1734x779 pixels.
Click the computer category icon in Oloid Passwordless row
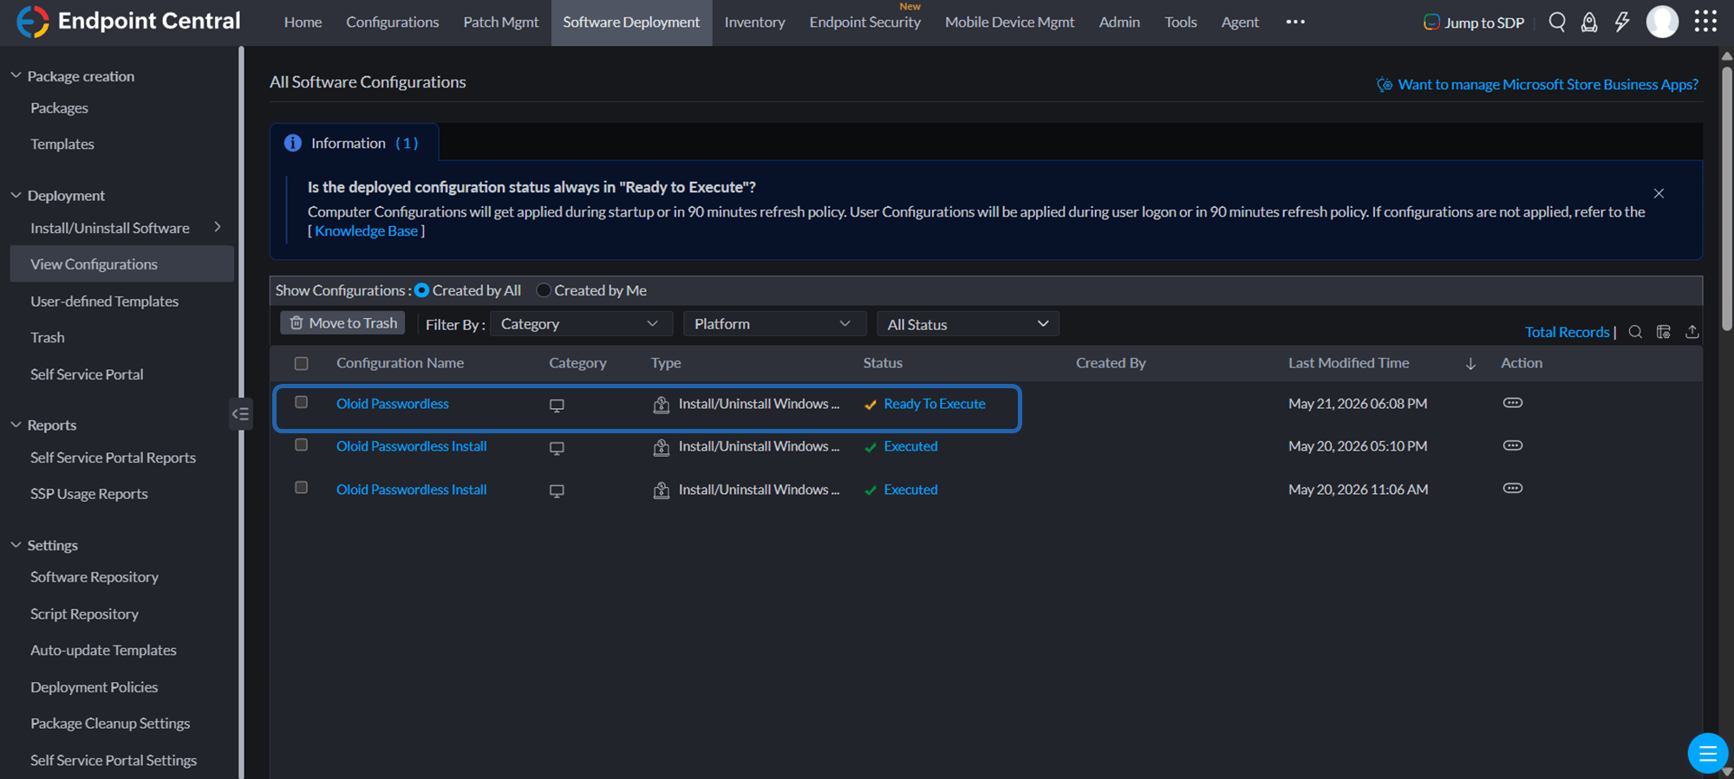(557, 406)
